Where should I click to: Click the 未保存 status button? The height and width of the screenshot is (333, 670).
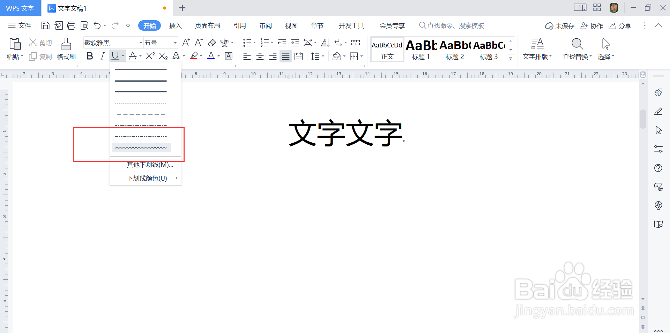pyautogui.click(x=560, y=26)
